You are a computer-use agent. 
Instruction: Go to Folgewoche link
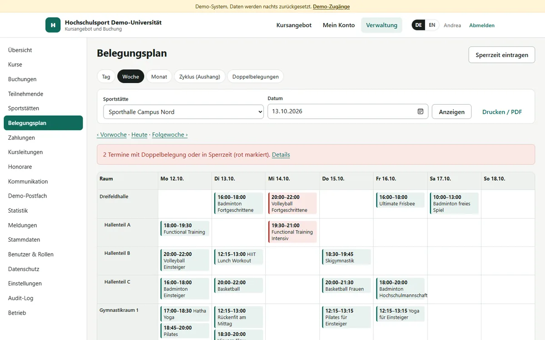pyautogui.click(x=170, y=135)
